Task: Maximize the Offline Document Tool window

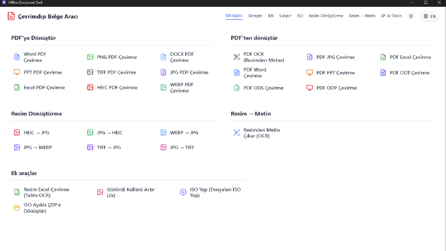Action: pyautogui.click(x=426, y=3)
